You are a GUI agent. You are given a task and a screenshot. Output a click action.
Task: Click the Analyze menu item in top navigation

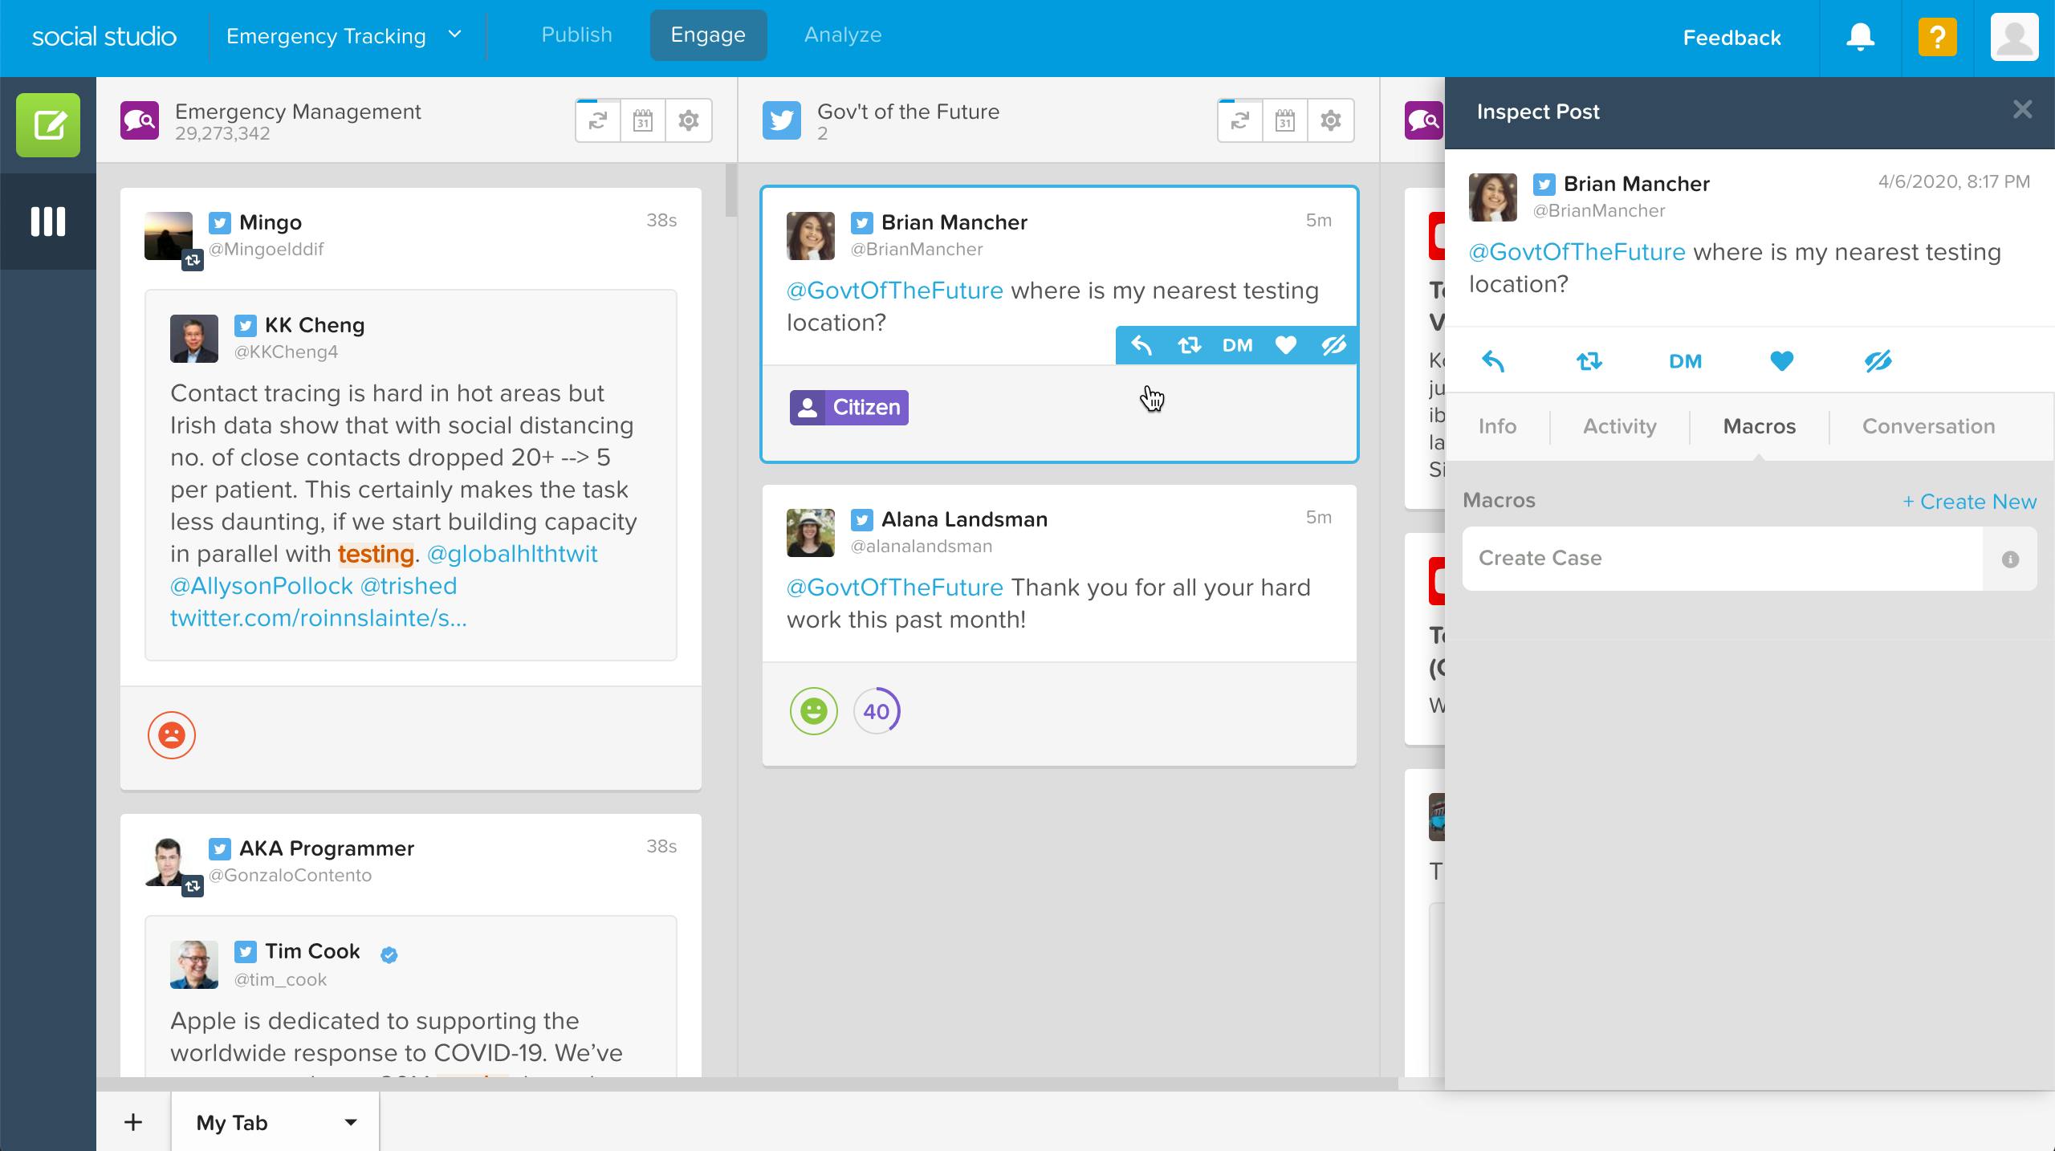pos(843,35)
